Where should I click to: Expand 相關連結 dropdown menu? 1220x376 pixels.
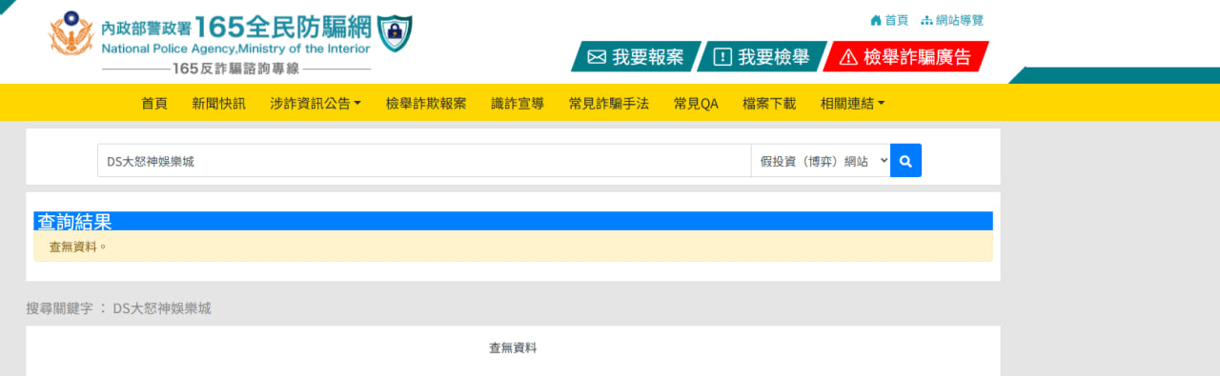click(852, 104)
